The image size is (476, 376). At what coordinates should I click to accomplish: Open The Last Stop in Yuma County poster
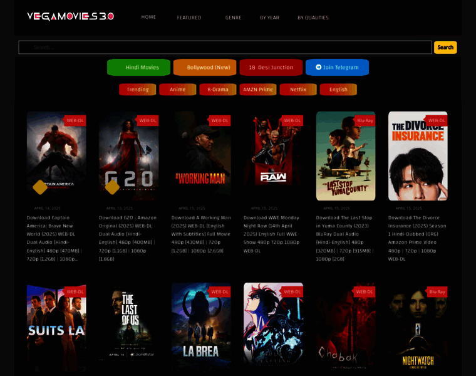[x=346, y=156]
